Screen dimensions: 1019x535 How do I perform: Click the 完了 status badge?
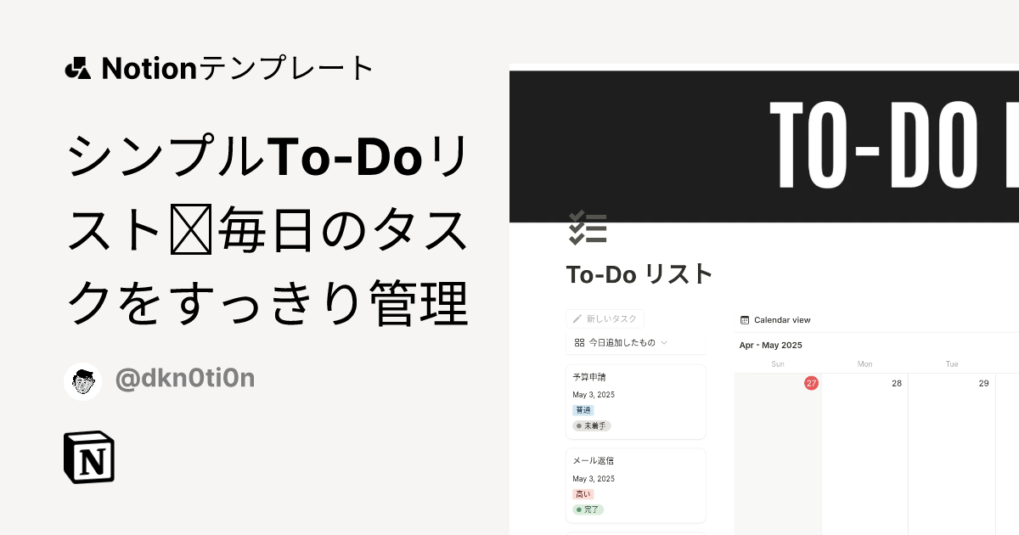pyautogui.click(x=588, y=510)
